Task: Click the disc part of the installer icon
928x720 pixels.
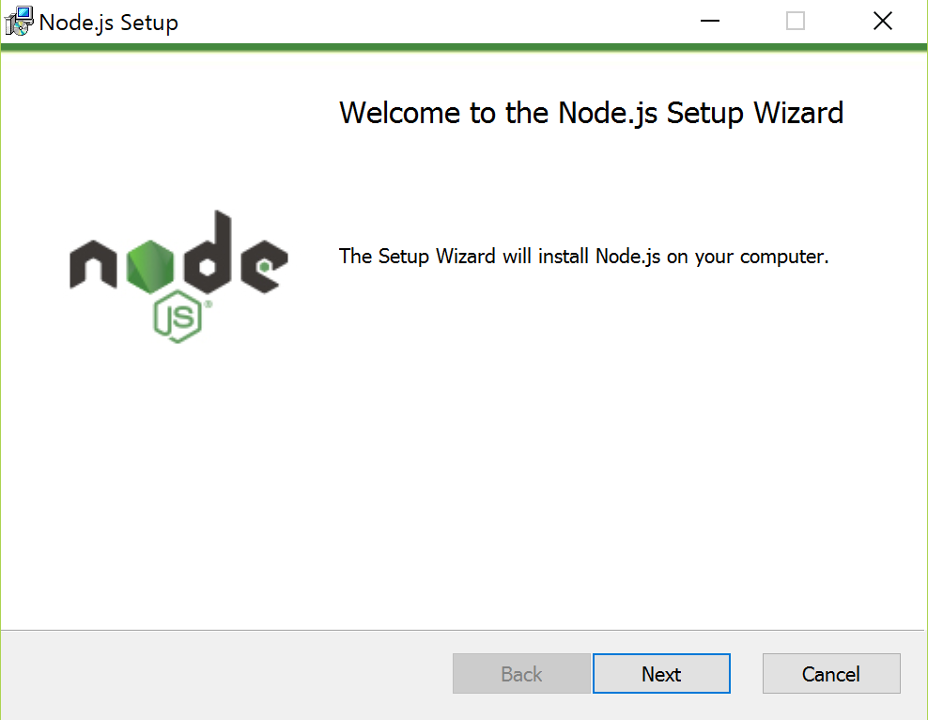Action: (x=21, y=28)
